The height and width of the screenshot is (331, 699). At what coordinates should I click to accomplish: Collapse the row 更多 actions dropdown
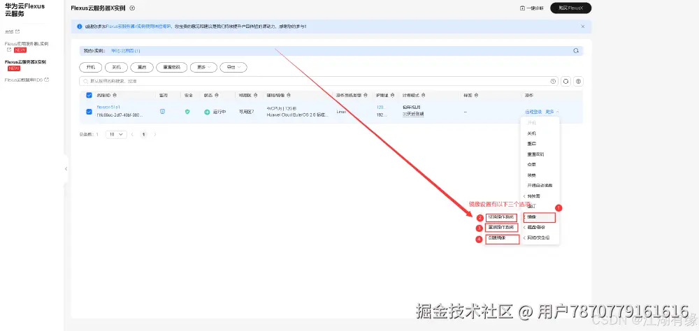552,112
